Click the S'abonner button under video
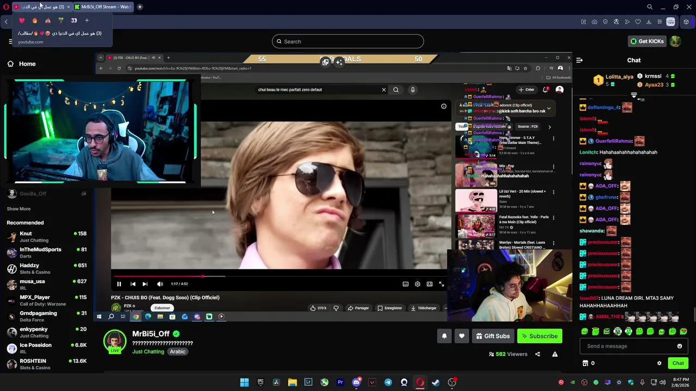 (162, 308)
